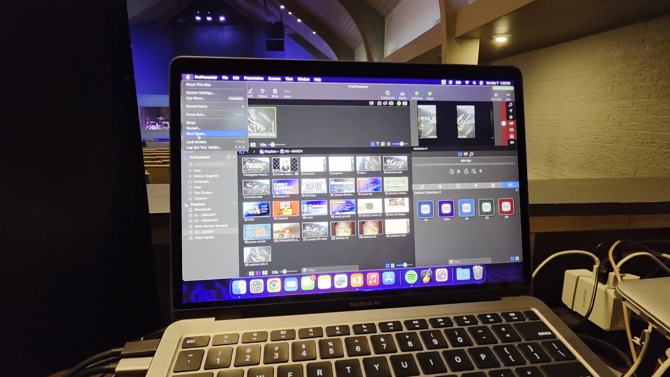Select the 02 - FEBRUARY playlist

tap(206, 221)
